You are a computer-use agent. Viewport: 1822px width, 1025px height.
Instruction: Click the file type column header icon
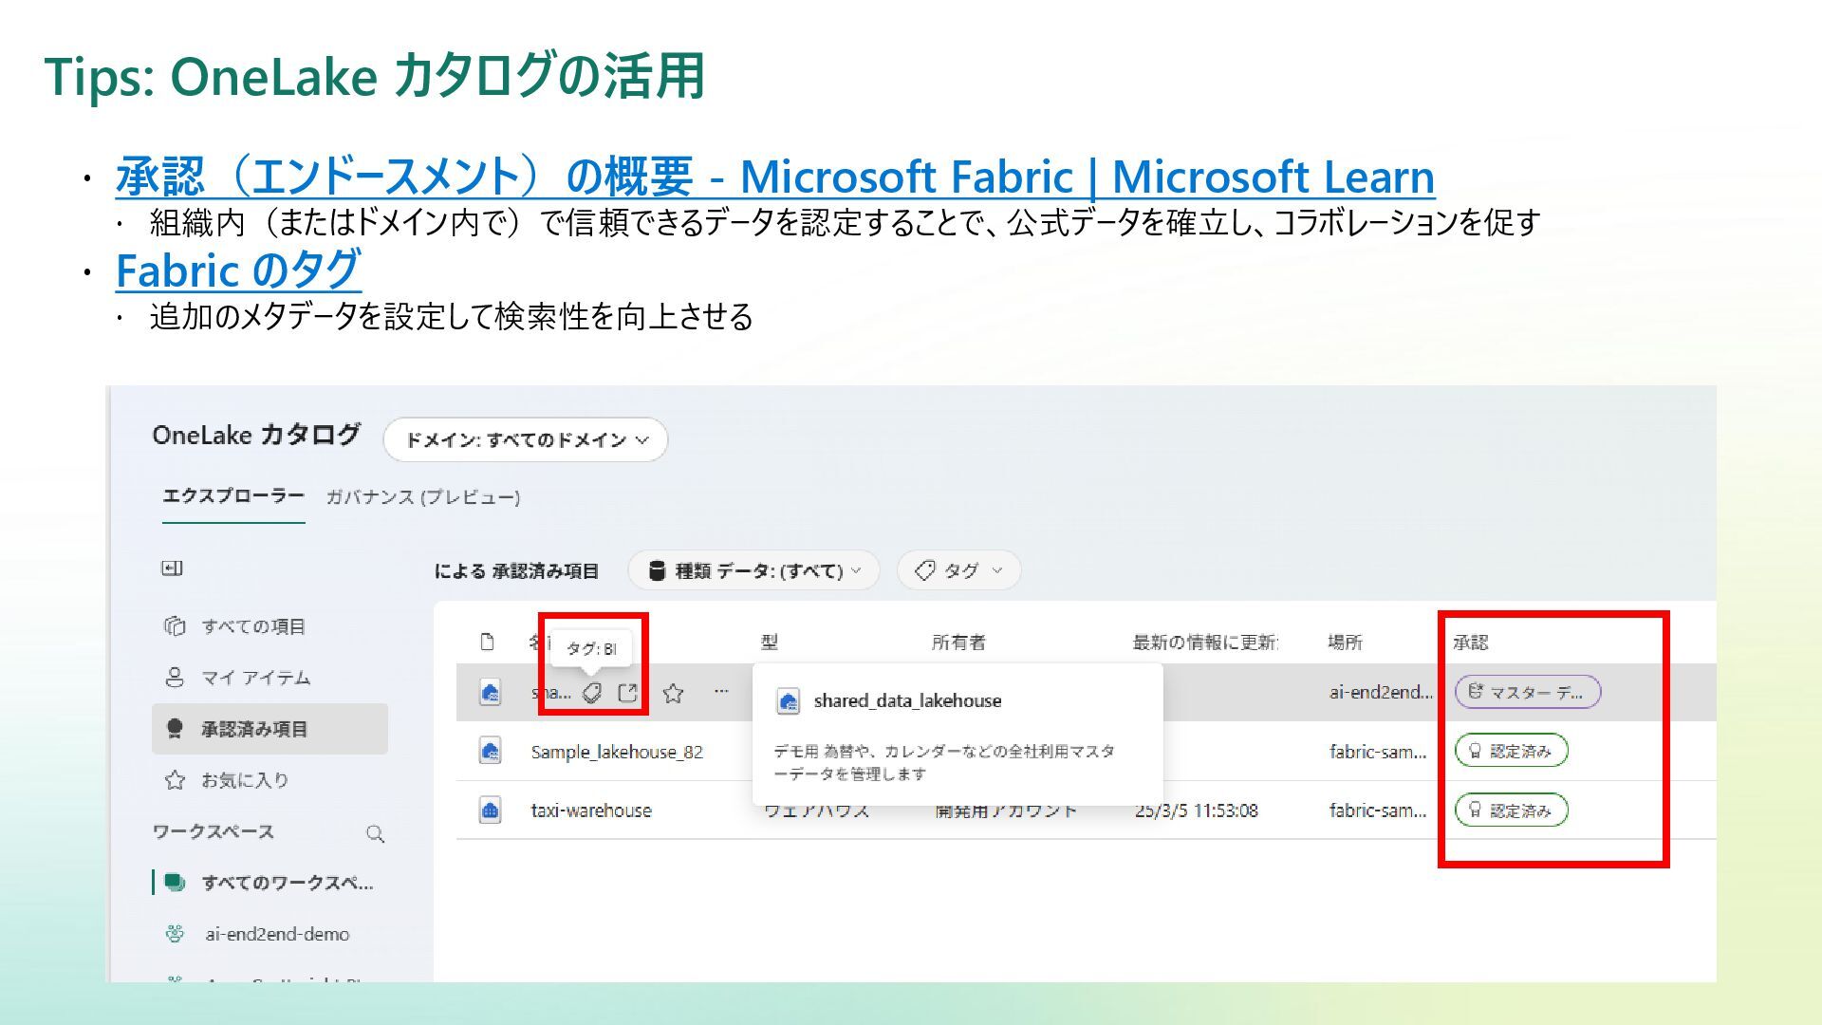coord(488,642)
